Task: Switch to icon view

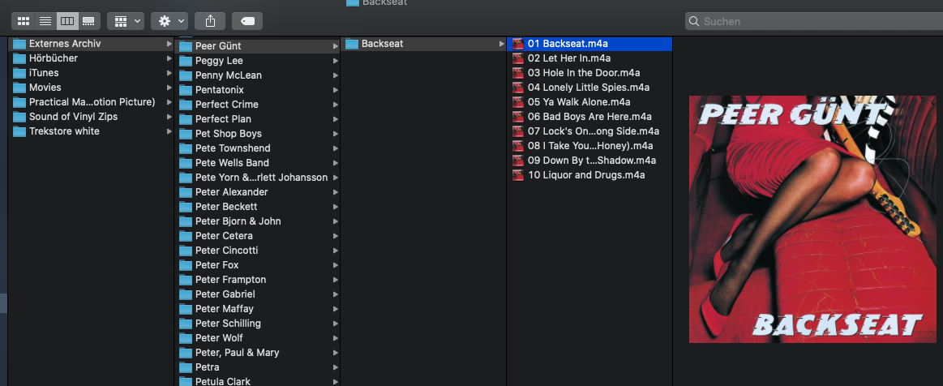Action: click(x=24, y=21)
